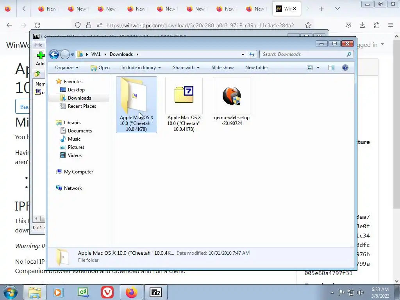This screenshot has height=300, width=400.
Task: Click the Firefox URL address bar
Action: [200, 25]
